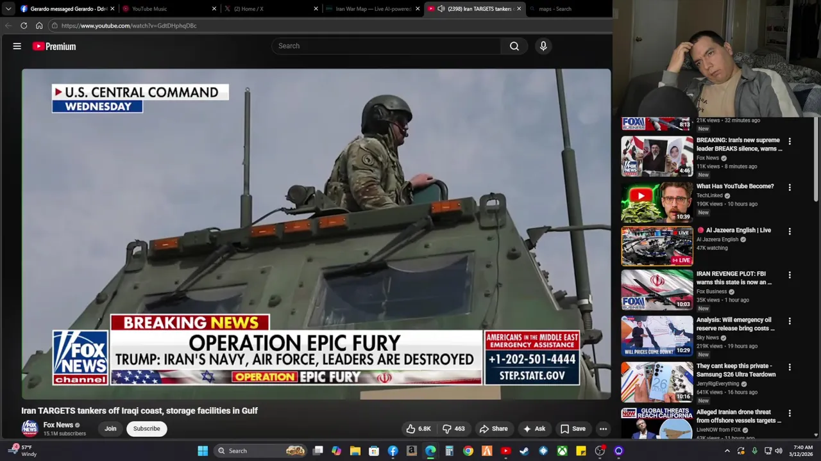Open the IRAN REVENGE PLOT title link
The width and height of the screenshot is (821, 461).
734,278
